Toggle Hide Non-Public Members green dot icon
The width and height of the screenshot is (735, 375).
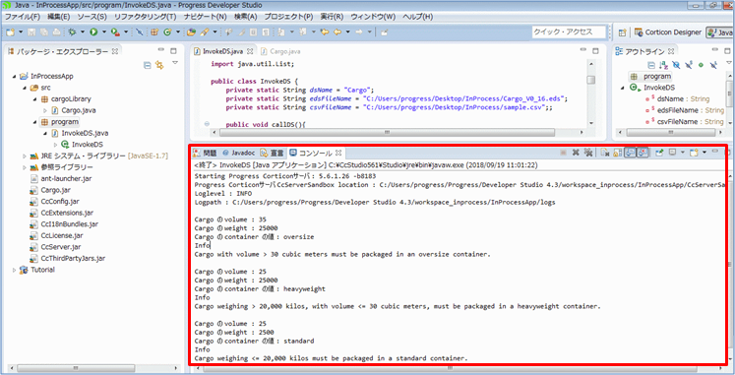[701, 65]
